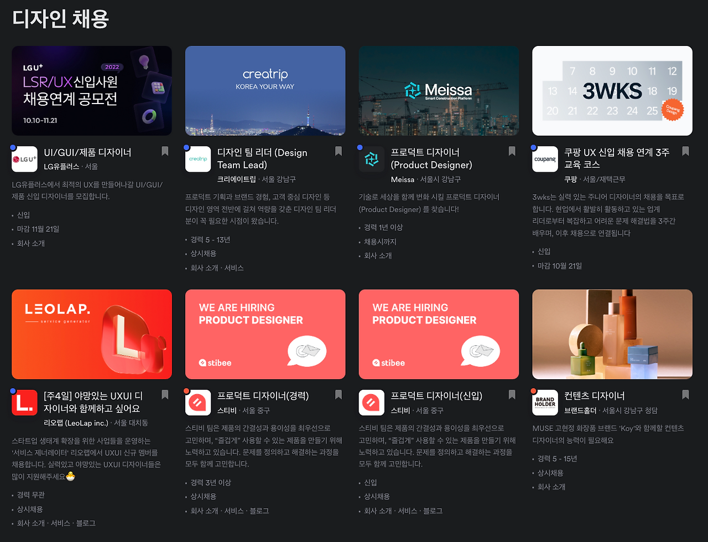Bookmark the UI/GUI/제품 디자이너 job posting

164,150
